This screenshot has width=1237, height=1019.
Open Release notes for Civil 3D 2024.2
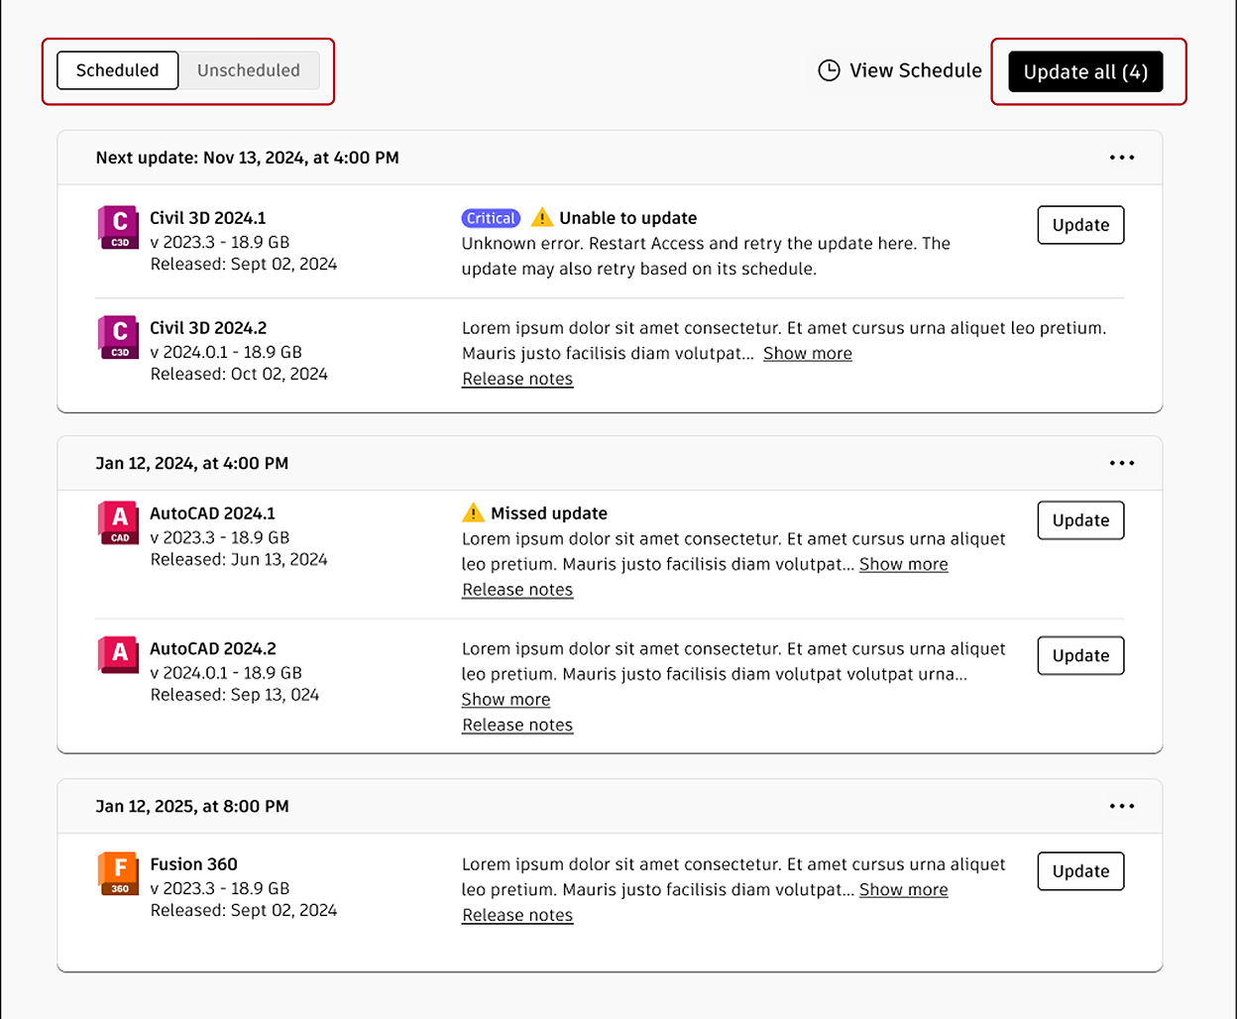click(517, 379)
